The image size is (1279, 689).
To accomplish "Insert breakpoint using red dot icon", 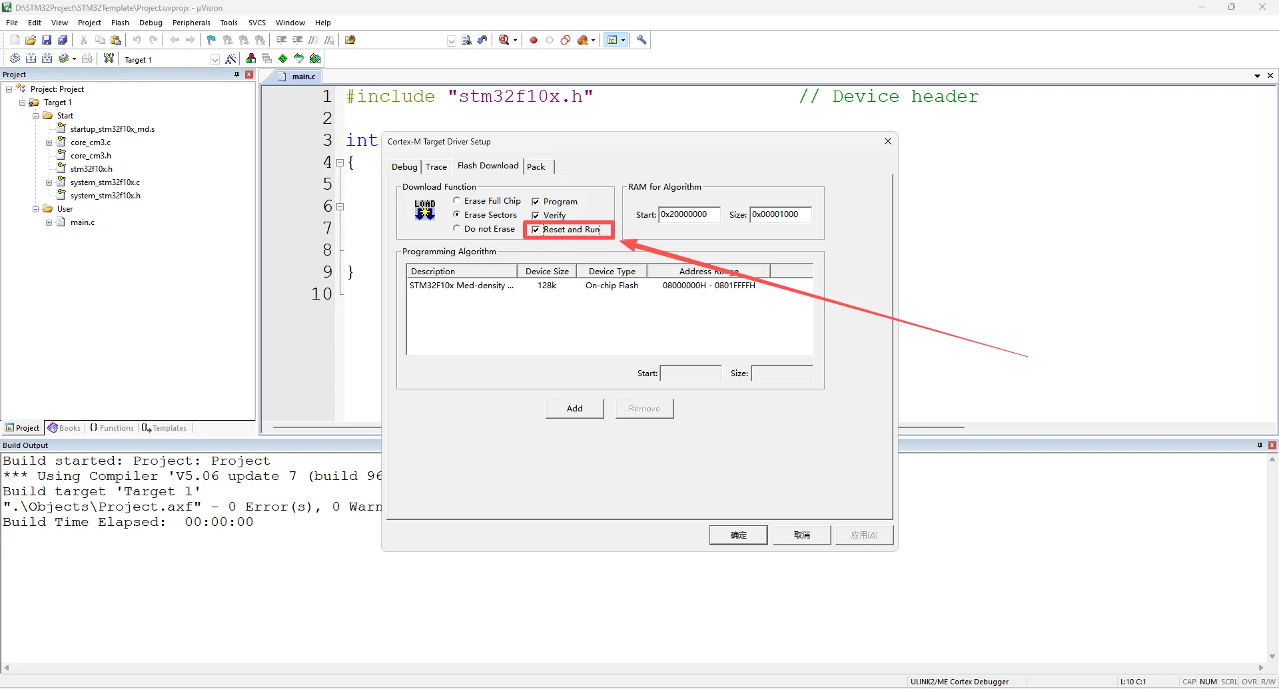I will point(534,40).
